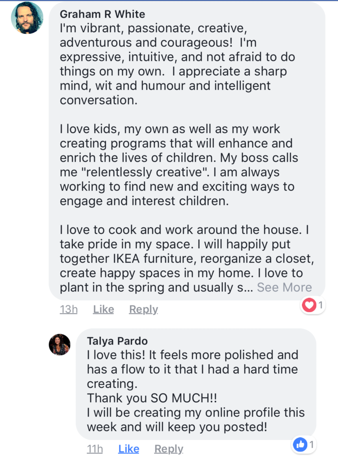Open the count beside the thumbs-up icon
Screen dimensions: 338x461
coord(311,444)
